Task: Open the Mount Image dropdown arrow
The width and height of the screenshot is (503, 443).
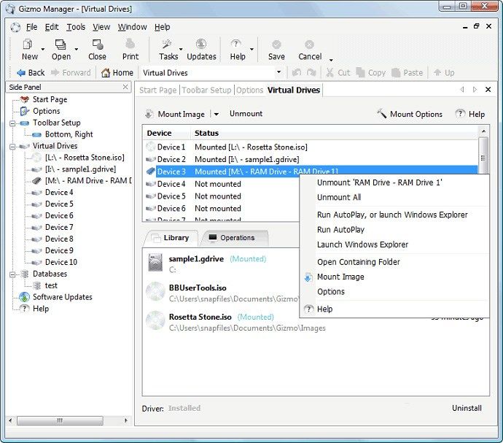Action: pyautogui.click(x=217, y=114)
